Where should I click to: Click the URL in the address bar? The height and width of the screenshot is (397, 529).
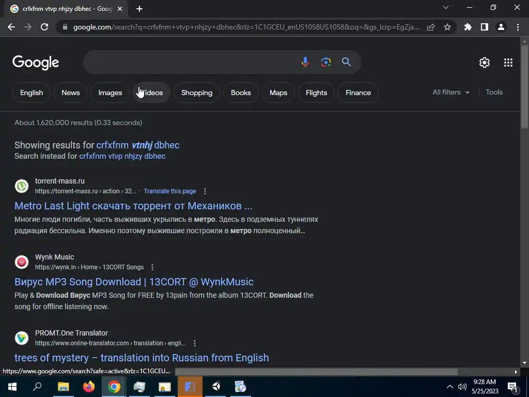(x=246, y=27)
